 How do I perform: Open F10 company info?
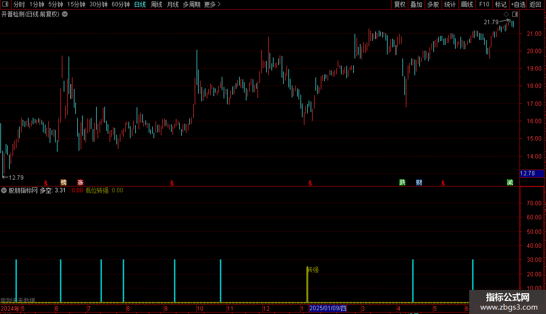484,4
